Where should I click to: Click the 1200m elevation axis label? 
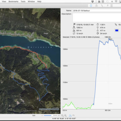tap(65, 66)
